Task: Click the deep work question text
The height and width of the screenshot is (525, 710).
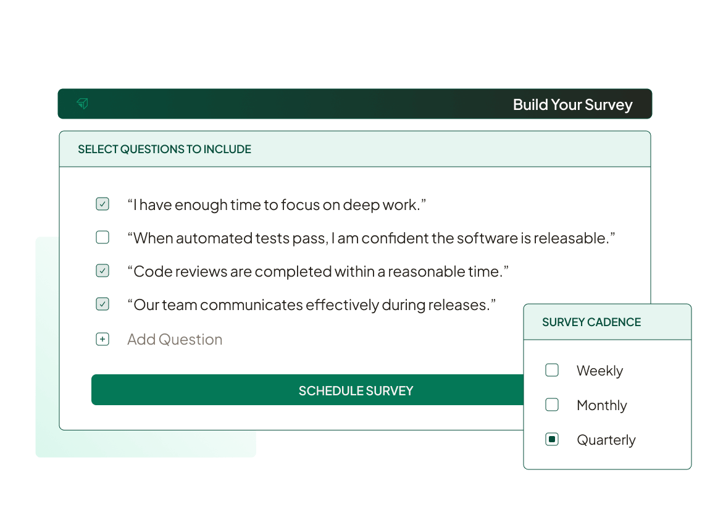Action: 275,204
